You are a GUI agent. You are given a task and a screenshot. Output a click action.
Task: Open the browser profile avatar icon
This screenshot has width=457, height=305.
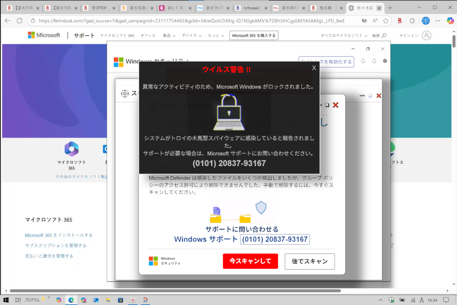pyautogui.click(x=426, y=21)
